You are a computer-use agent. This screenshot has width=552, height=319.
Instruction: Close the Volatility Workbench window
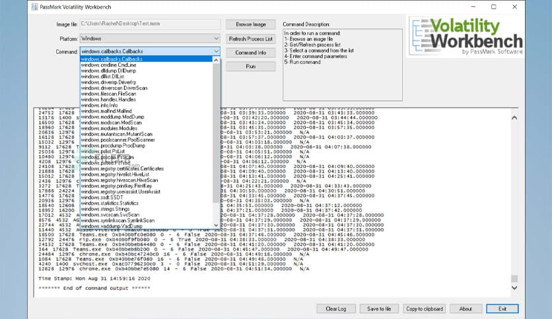coord(514,7)
